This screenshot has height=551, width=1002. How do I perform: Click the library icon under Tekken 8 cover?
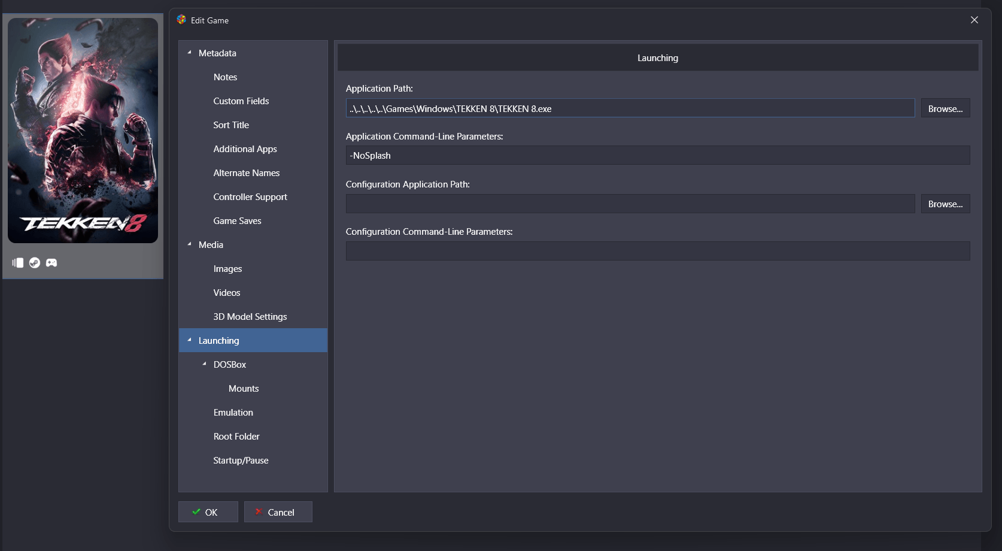click(x=18, y=263)
